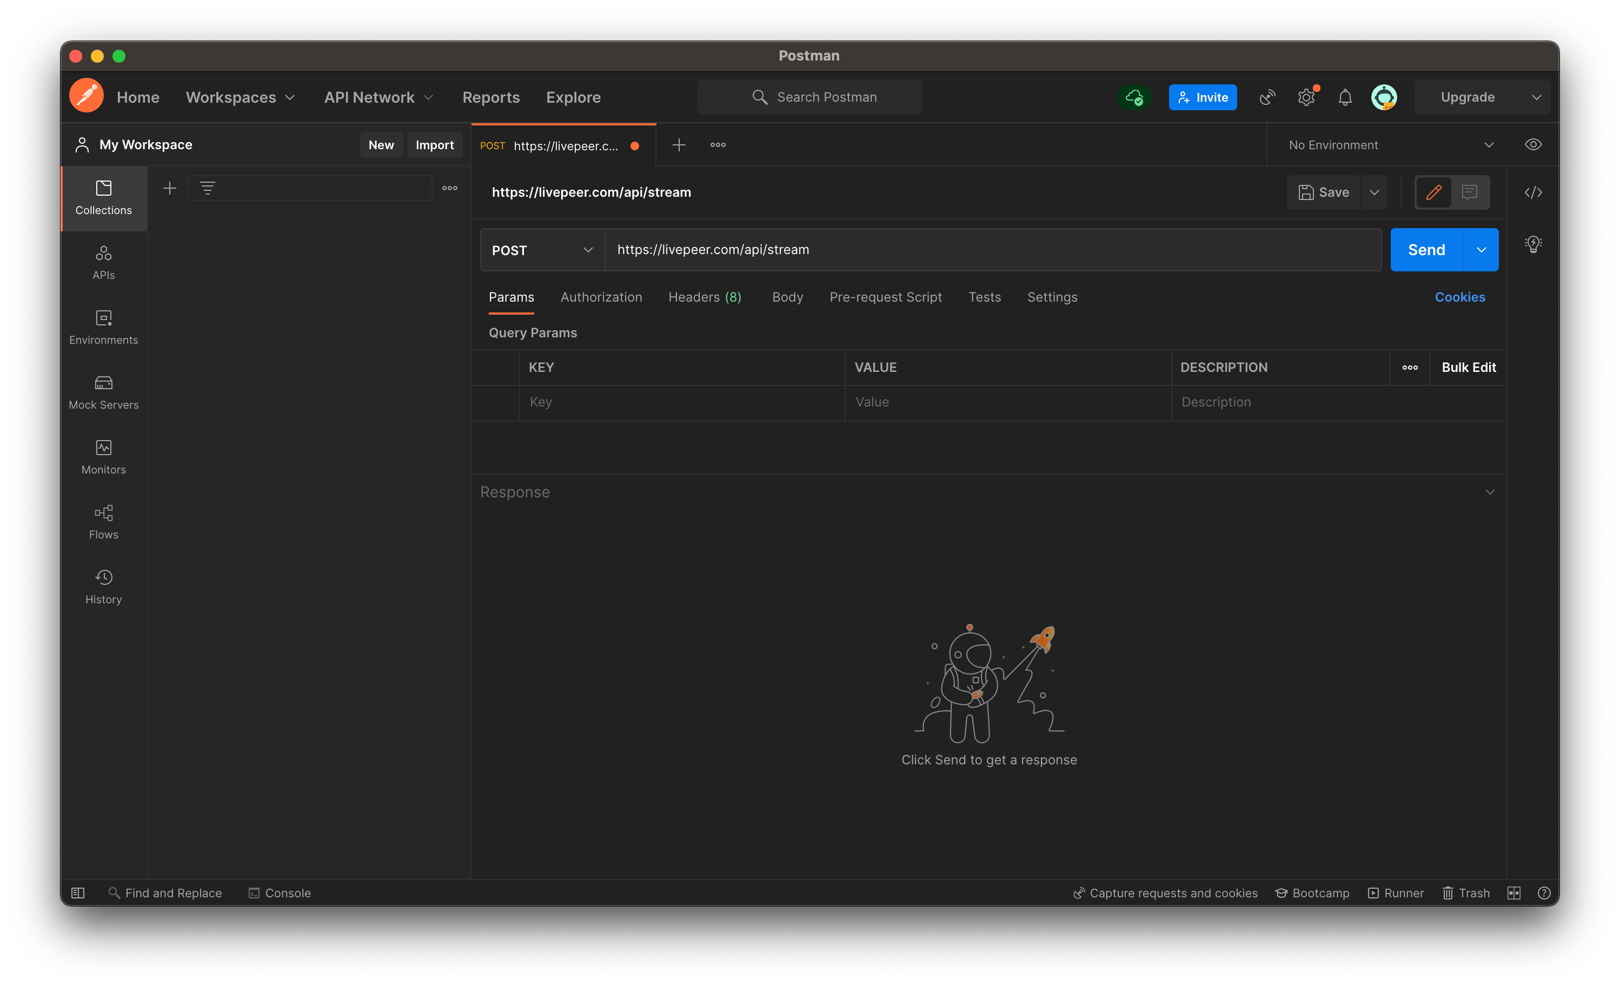Click the Search Postman field
Screen dimensions: 1620x986
809,97
